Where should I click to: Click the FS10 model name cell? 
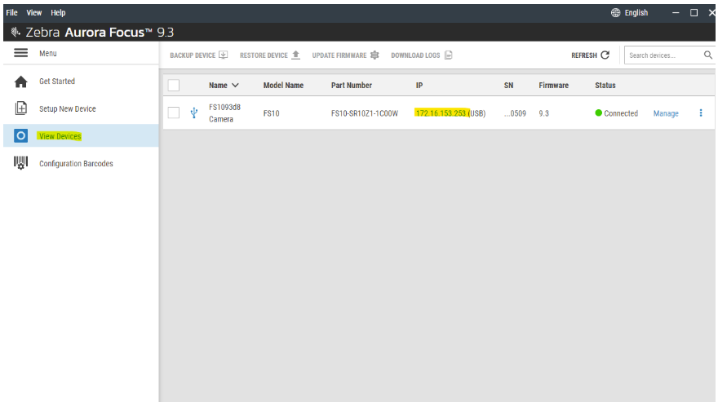click(x=271, y=113)
